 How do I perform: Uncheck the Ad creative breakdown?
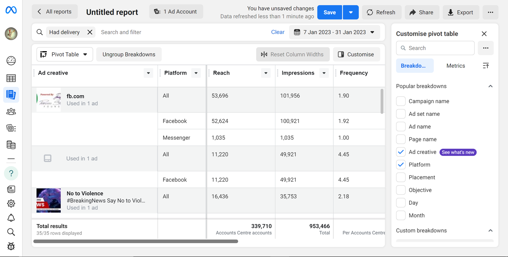pos(401,152)
